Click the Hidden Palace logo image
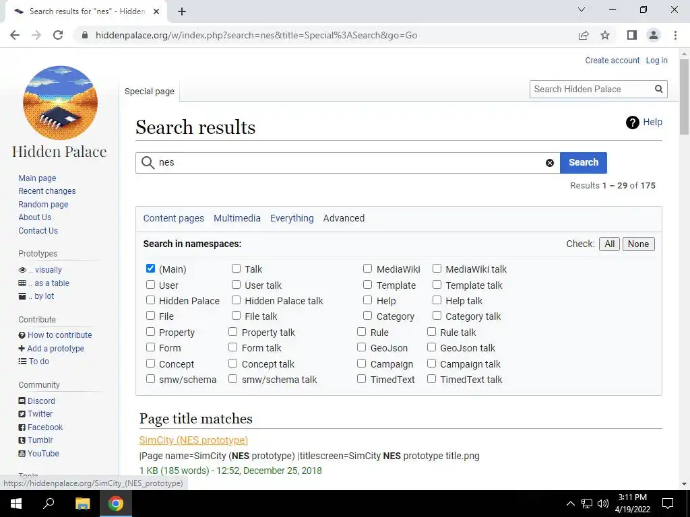Screen dimensions: 690x517 click(x=60, y=103)
